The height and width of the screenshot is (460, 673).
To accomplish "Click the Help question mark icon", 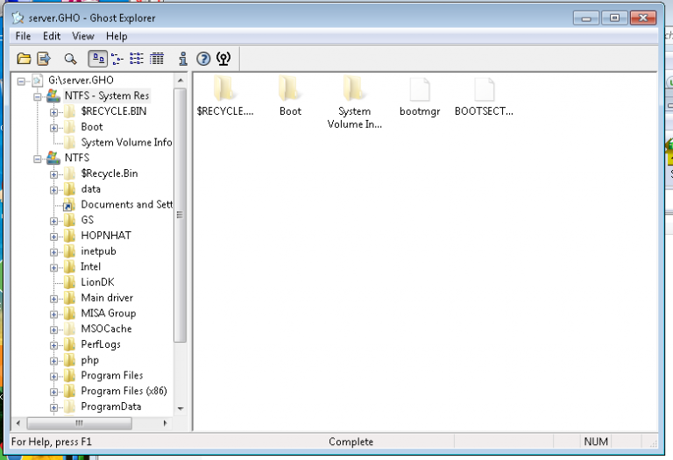I will (203, 59).
